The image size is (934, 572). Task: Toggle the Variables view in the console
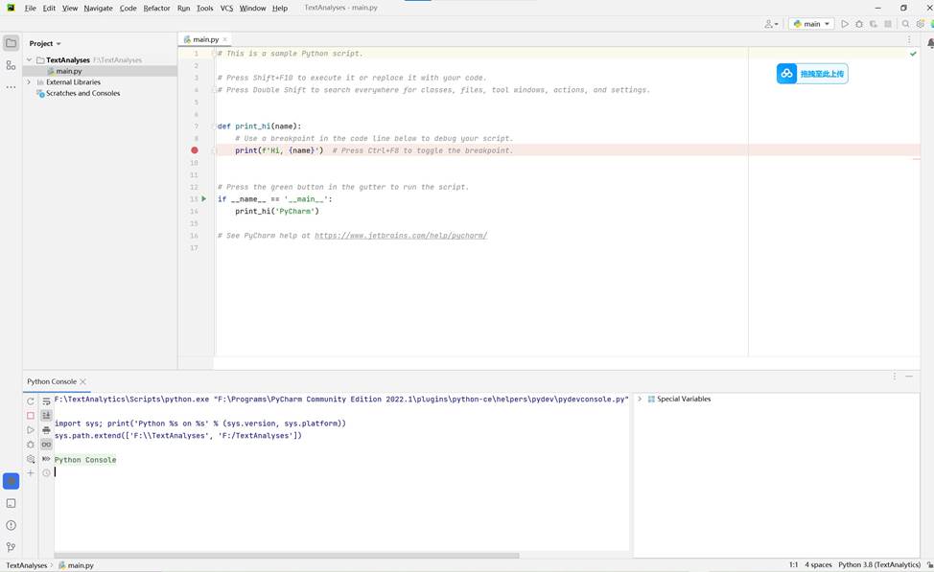pyautogui.click(x=45, y=414)
